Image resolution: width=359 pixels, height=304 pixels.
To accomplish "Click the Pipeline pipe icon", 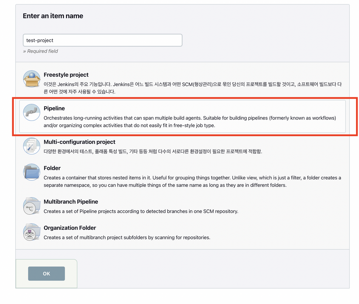I will (x=31, y=112).
